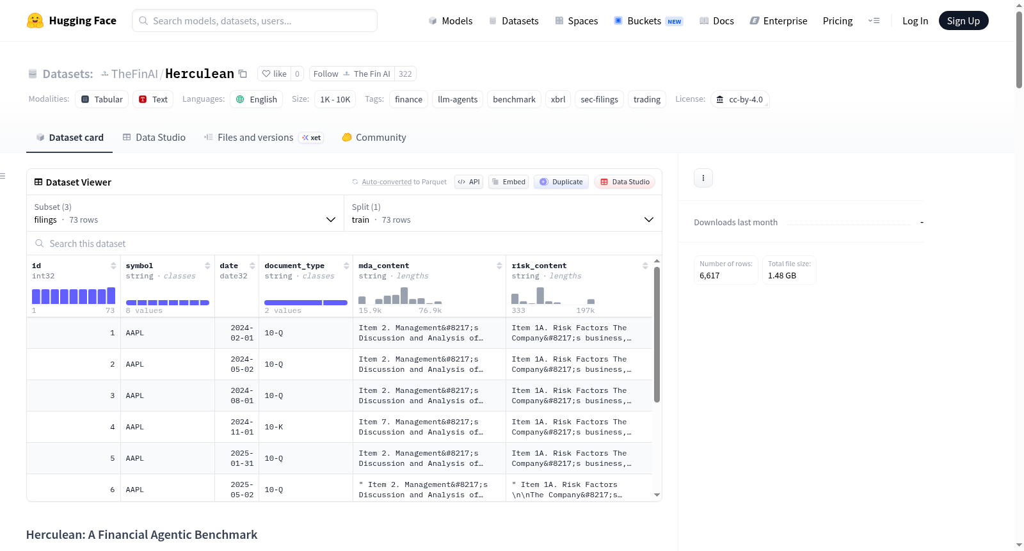
Task: Sort by the mda_content column
Action: [x=499, y=266]
